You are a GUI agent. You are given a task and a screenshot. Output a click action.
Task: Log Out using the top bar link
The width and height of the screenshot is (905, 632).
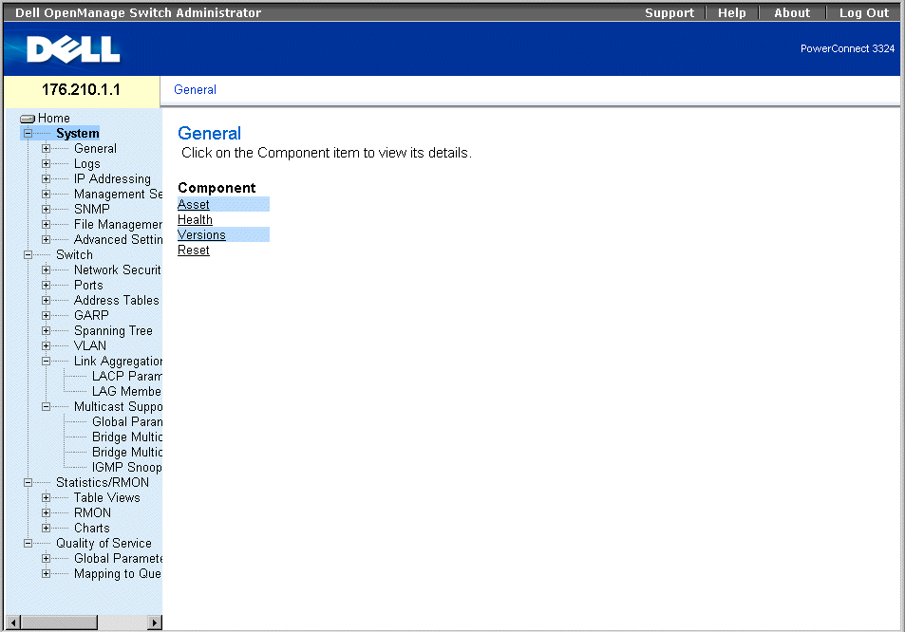point(864,12)
